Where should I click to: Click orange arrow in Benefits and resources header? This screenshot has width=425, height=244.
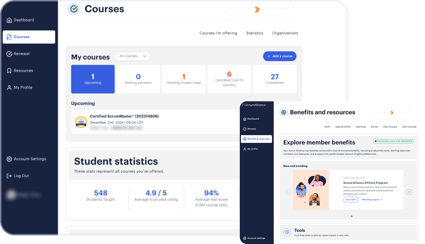392,112
